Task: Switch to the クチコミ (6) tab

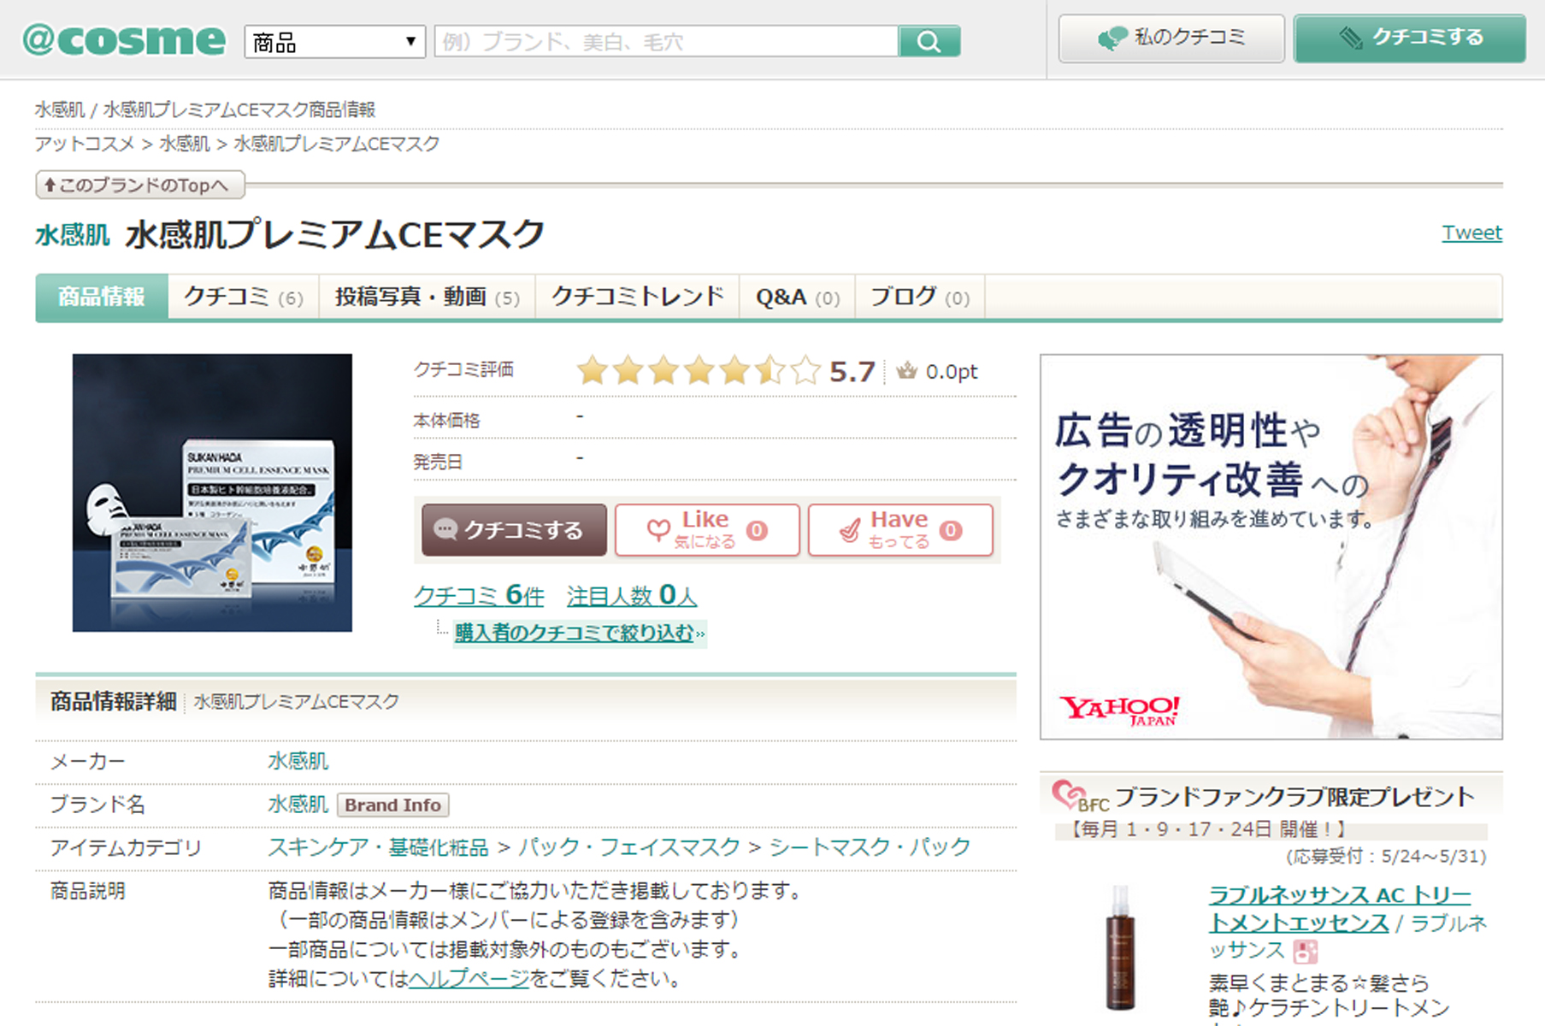Action: click(x=243, y=297)
